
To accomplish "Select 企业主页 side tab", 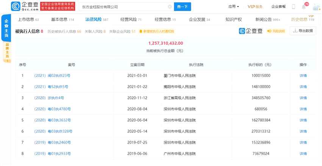I will [x=7, y=28].
